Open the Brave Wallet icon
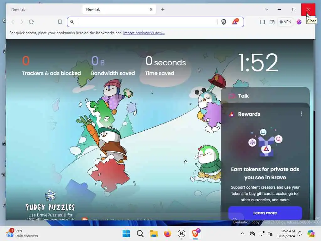 pyautogui.click(x=272, y=22)
